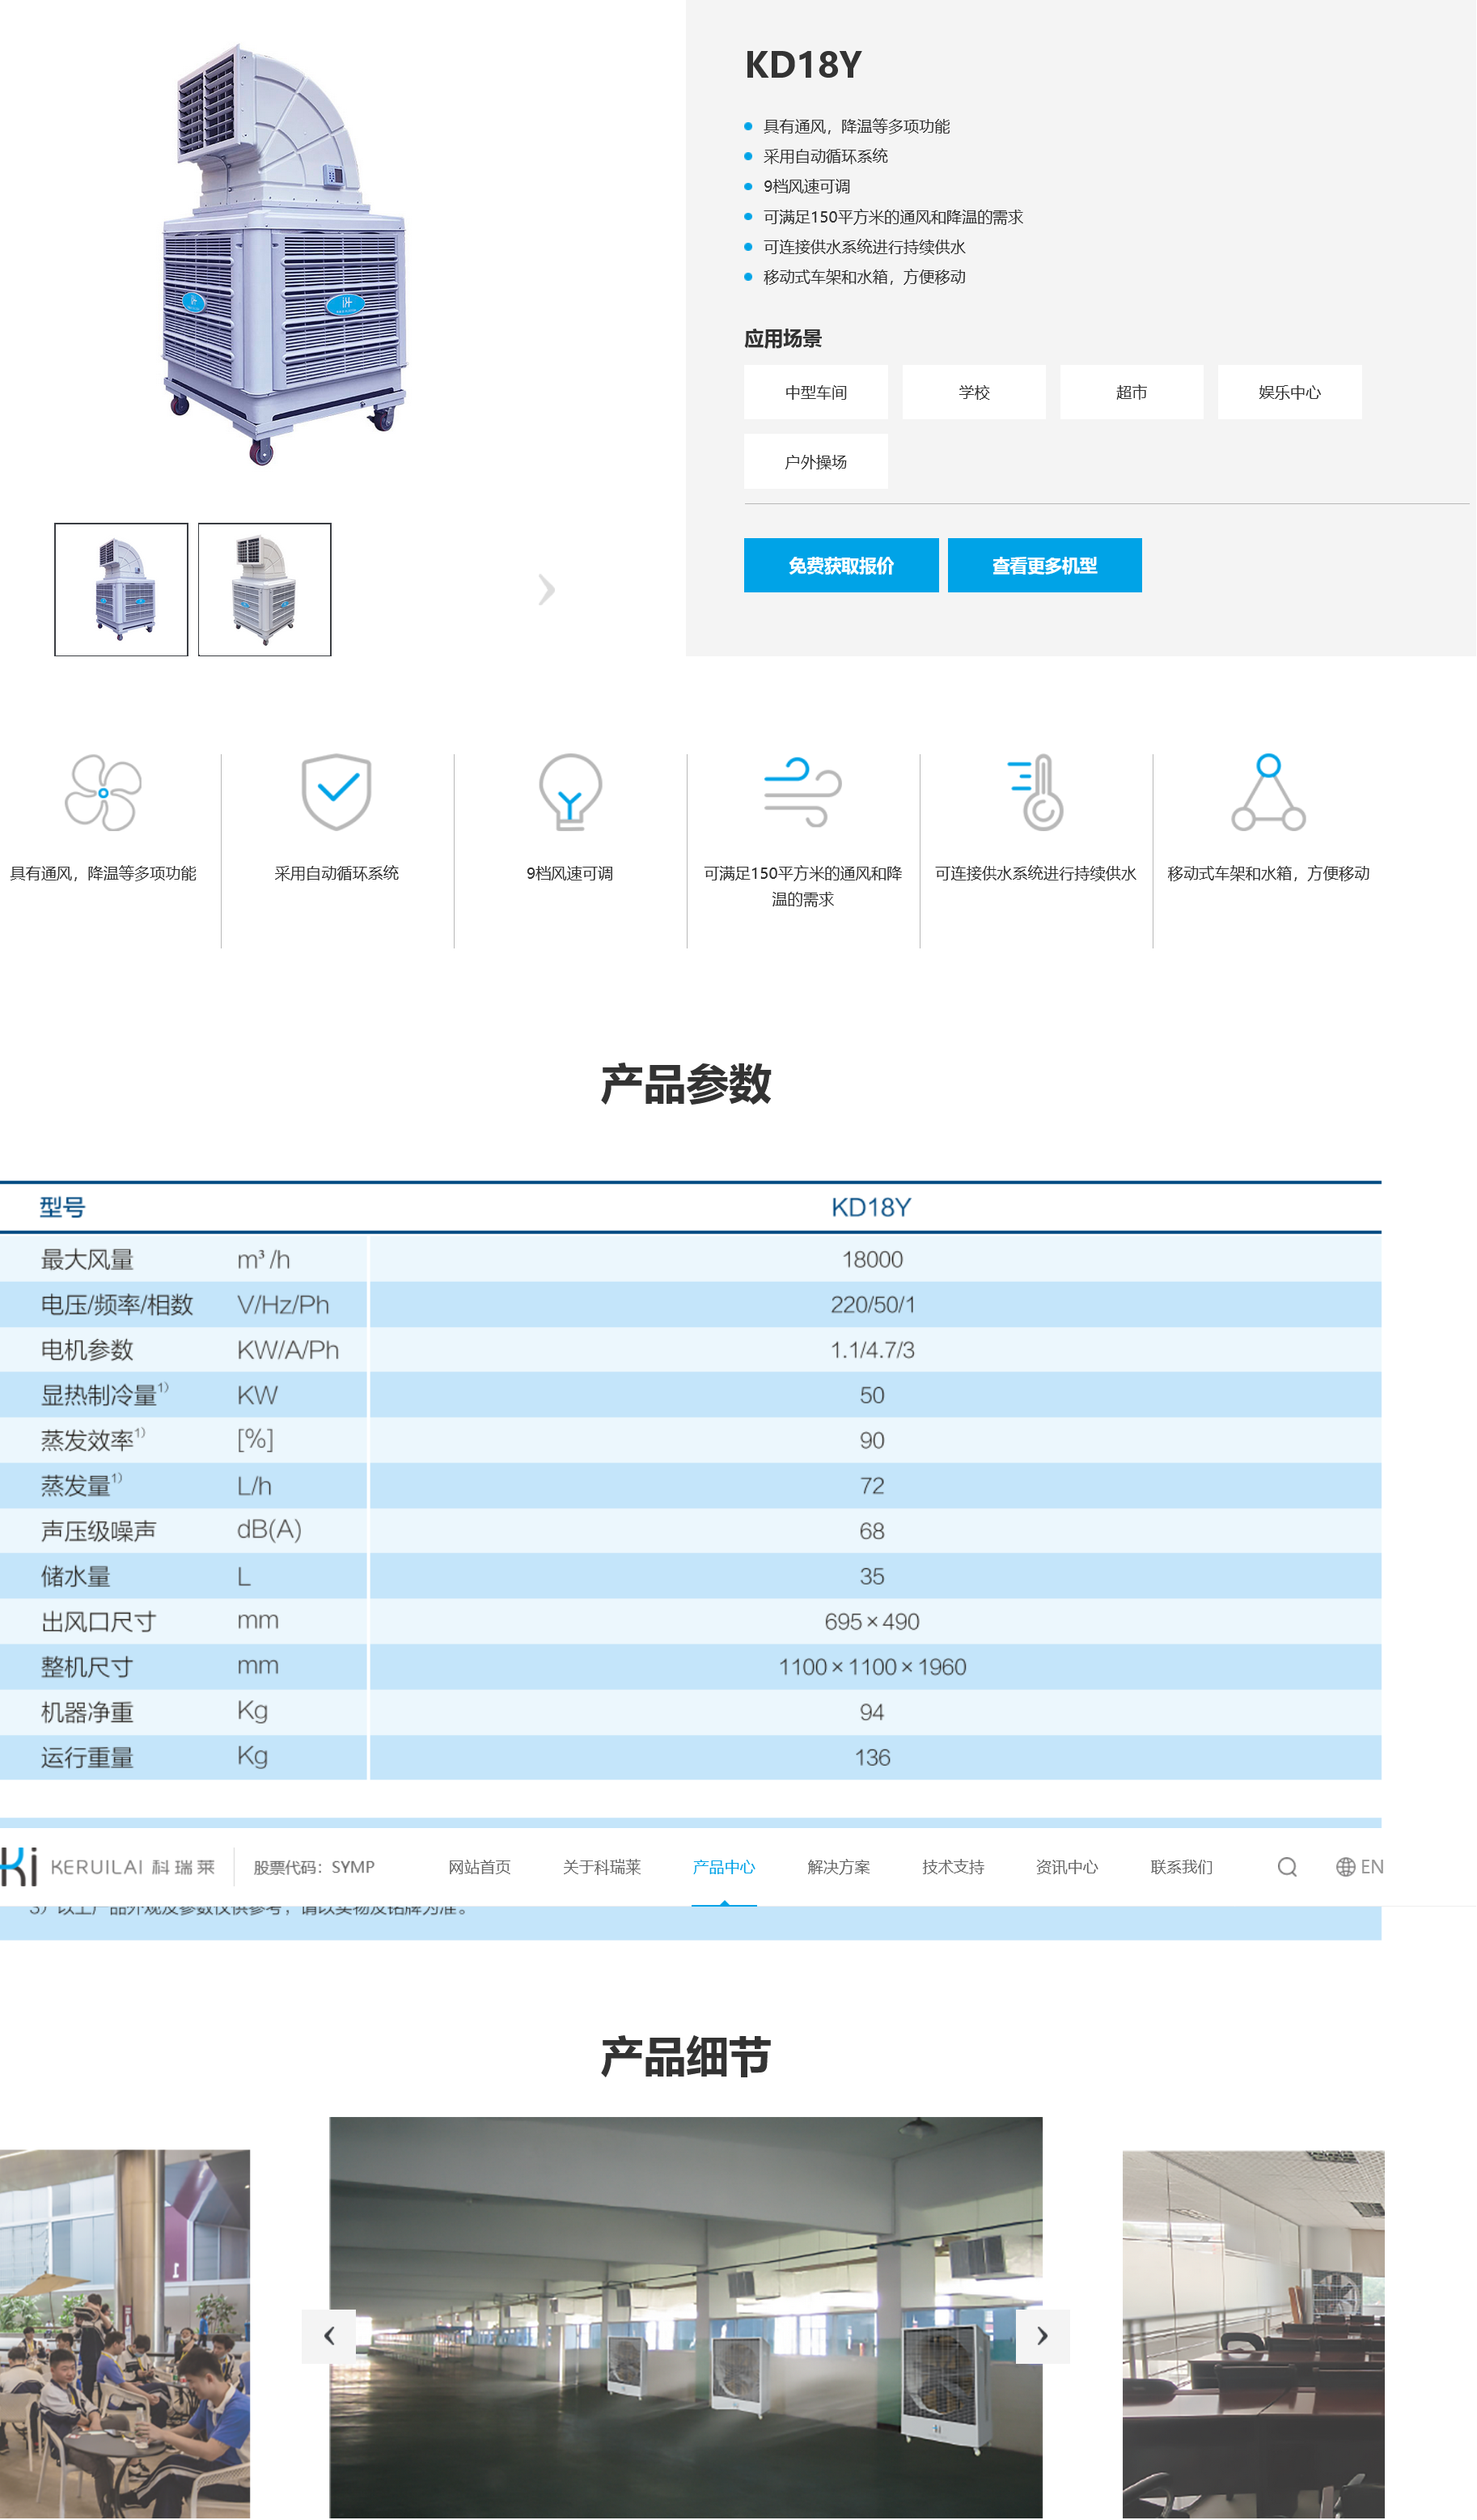Show next product detail photo

click(x=1043, y=2336)
